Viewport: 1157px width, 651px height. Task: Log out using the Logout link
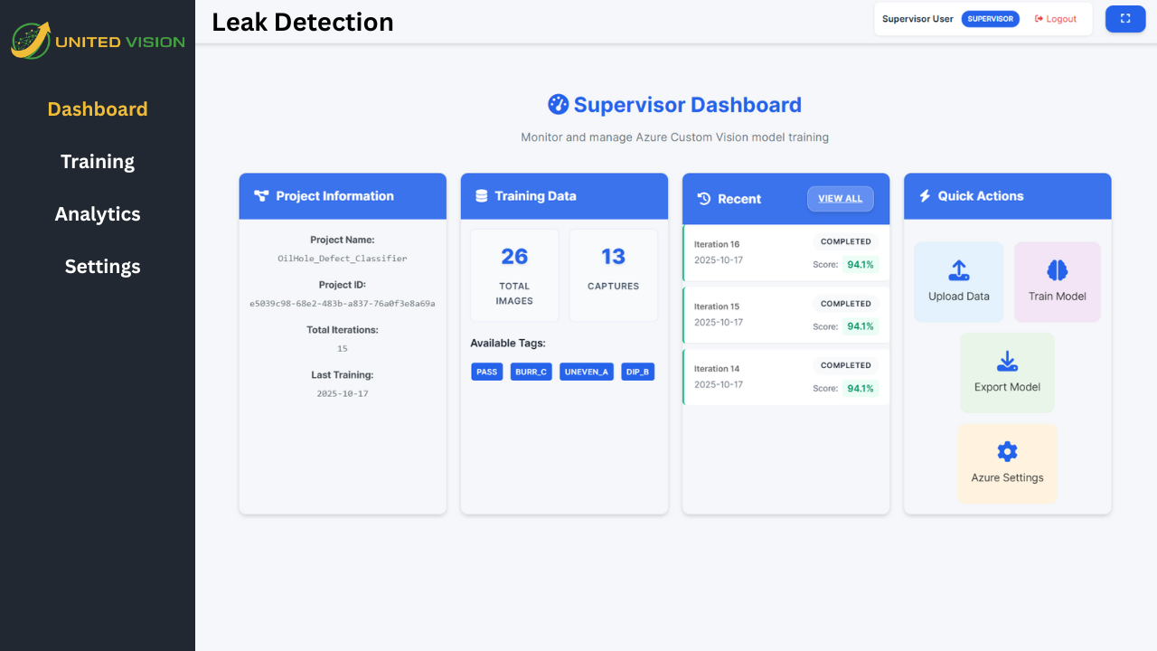(1056, 18)
